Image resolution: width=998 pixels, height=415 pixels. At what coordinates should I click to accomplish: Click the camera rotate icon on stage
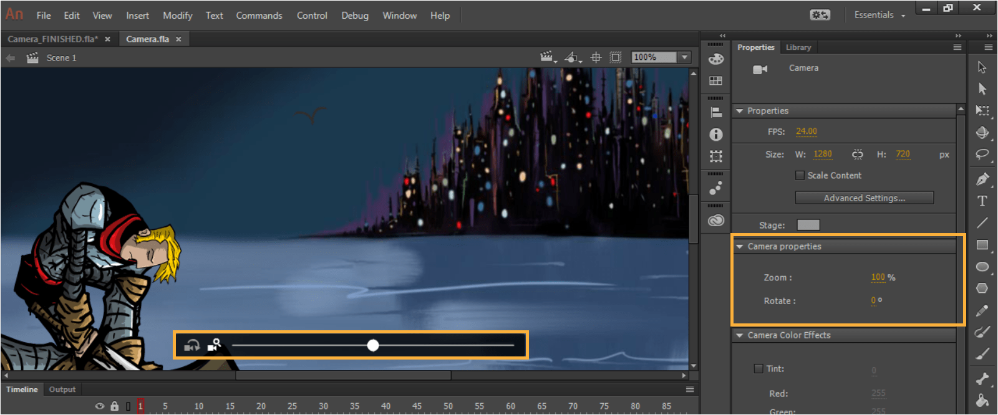tap(192, 345)
